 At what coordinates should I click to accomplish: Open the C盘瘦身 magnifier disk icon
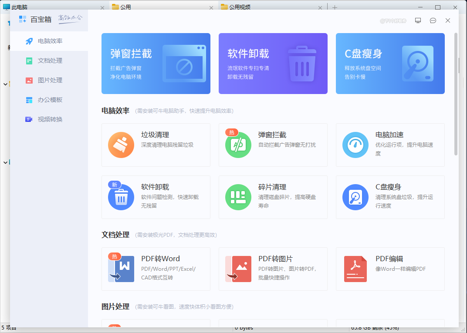[x=355, y=197]
